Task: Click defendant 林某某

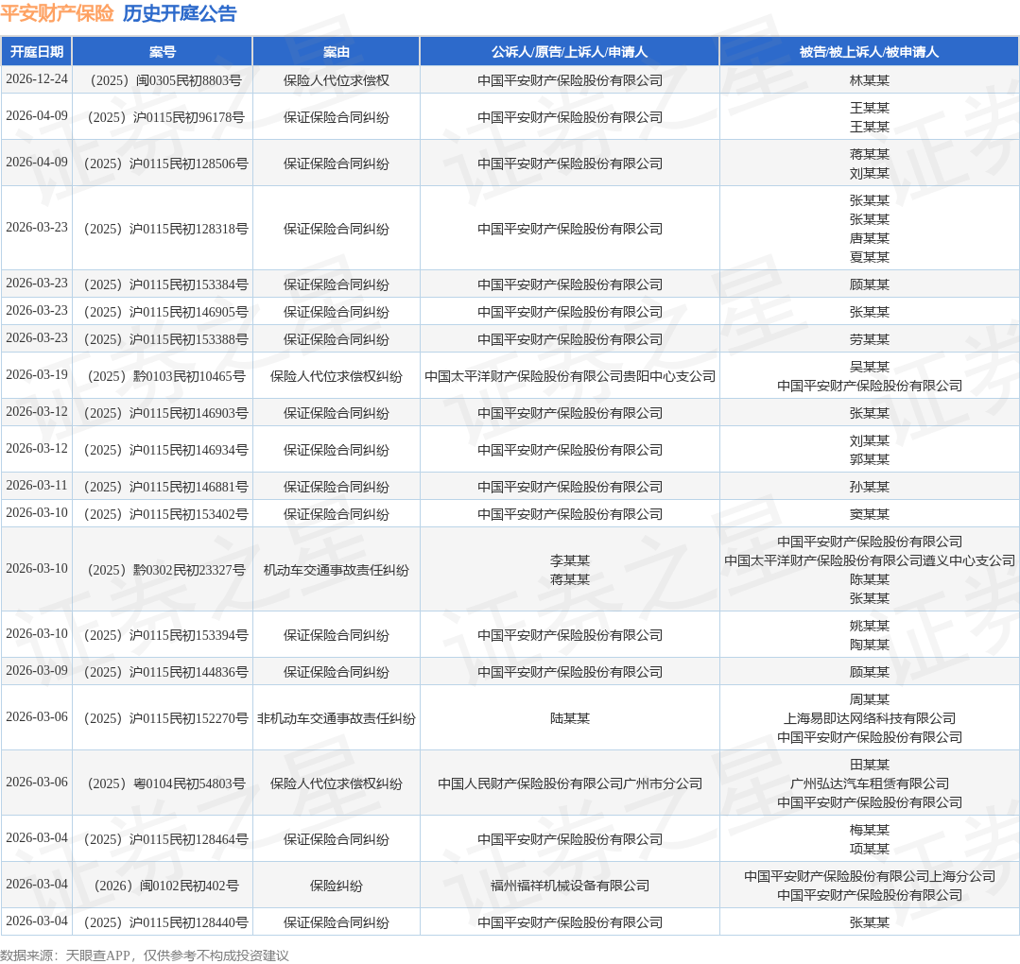Action: (869, 80)
